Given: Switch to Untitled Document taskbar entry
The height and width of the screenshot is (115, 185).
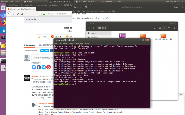Looking at the screenshot, I should point(87,2).
